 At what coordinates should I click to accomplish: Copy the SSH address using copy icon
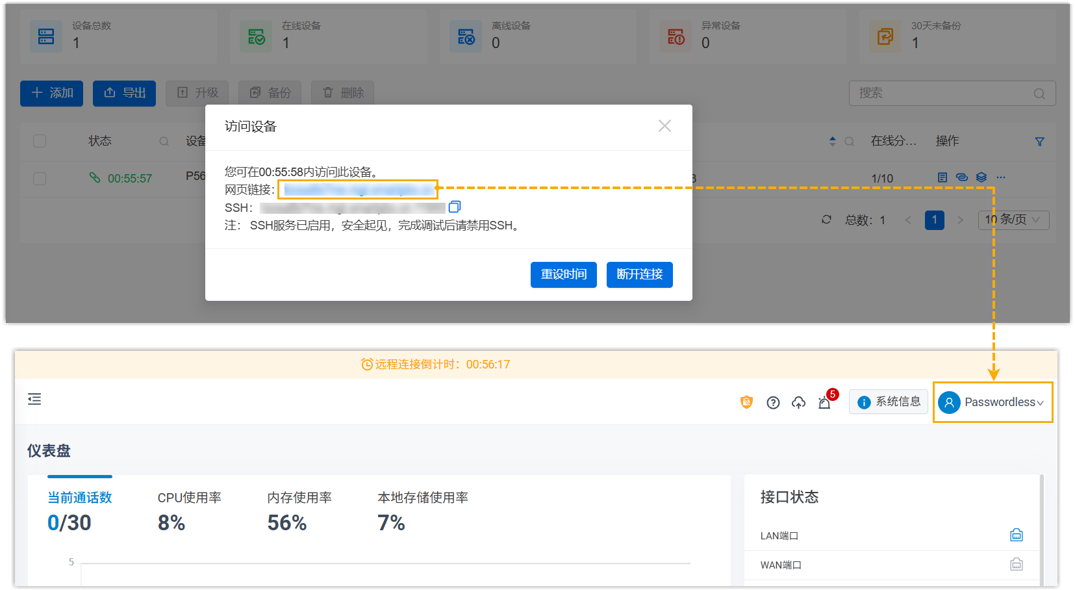tap(455, 207)
